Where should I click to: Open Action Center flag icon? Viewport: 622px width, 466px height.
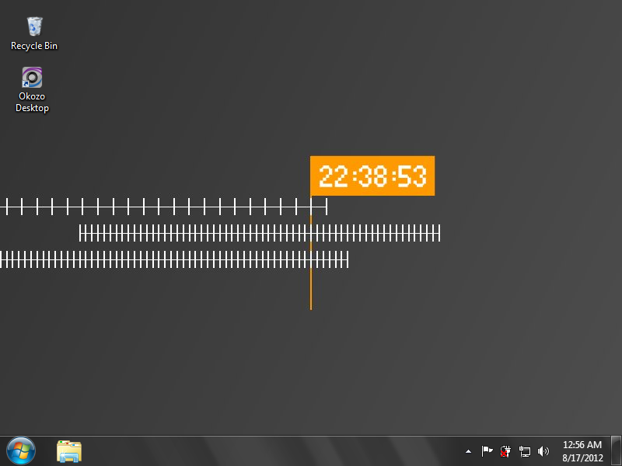point(487,451)
